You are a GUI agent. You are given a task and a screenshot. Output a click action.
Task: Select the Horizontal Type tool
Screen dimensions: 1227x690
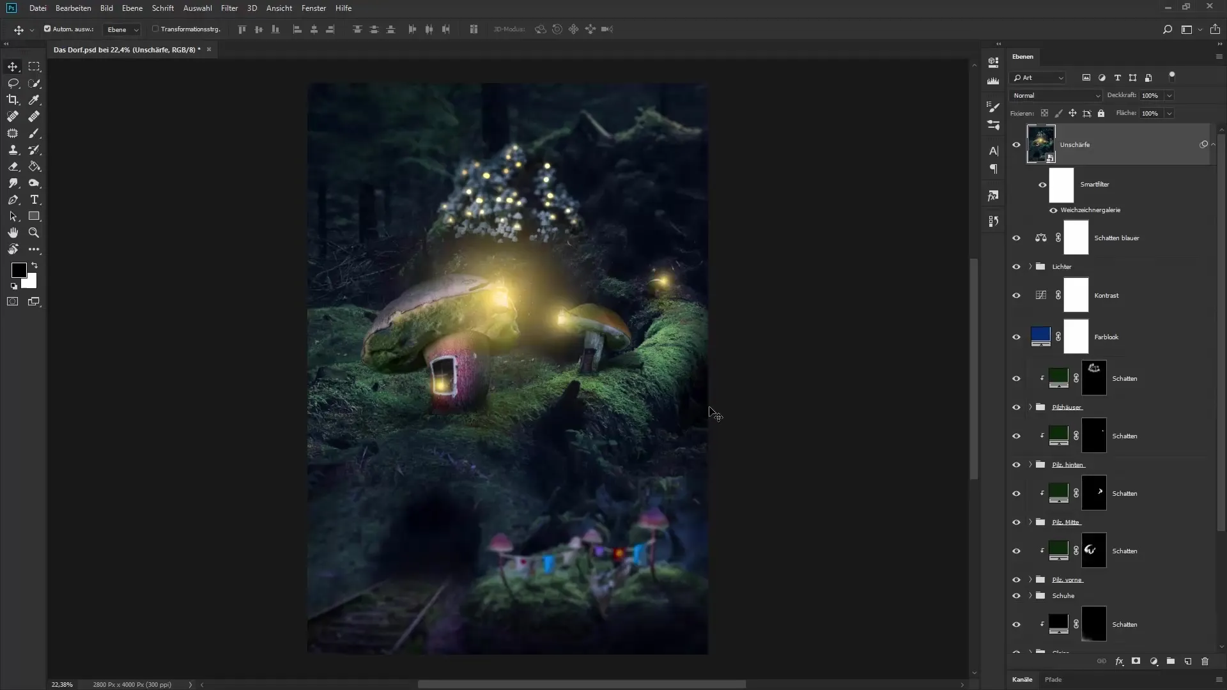[x=34, y=199]
